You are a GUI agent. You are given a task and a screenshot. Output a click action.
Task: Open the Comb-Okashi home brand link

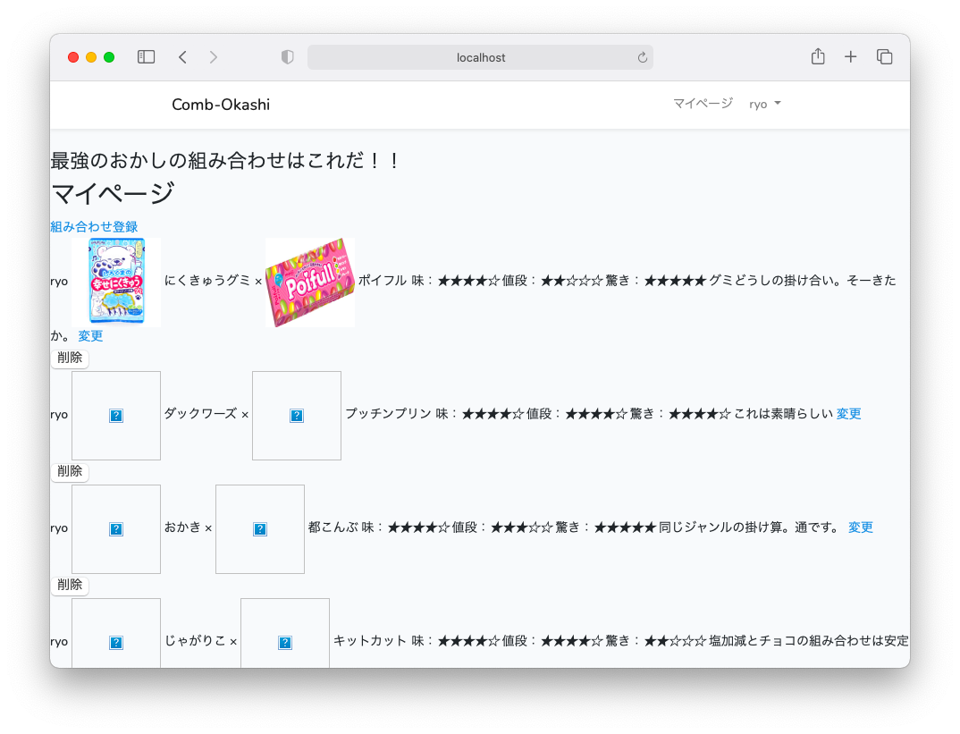tap(221, 105)
